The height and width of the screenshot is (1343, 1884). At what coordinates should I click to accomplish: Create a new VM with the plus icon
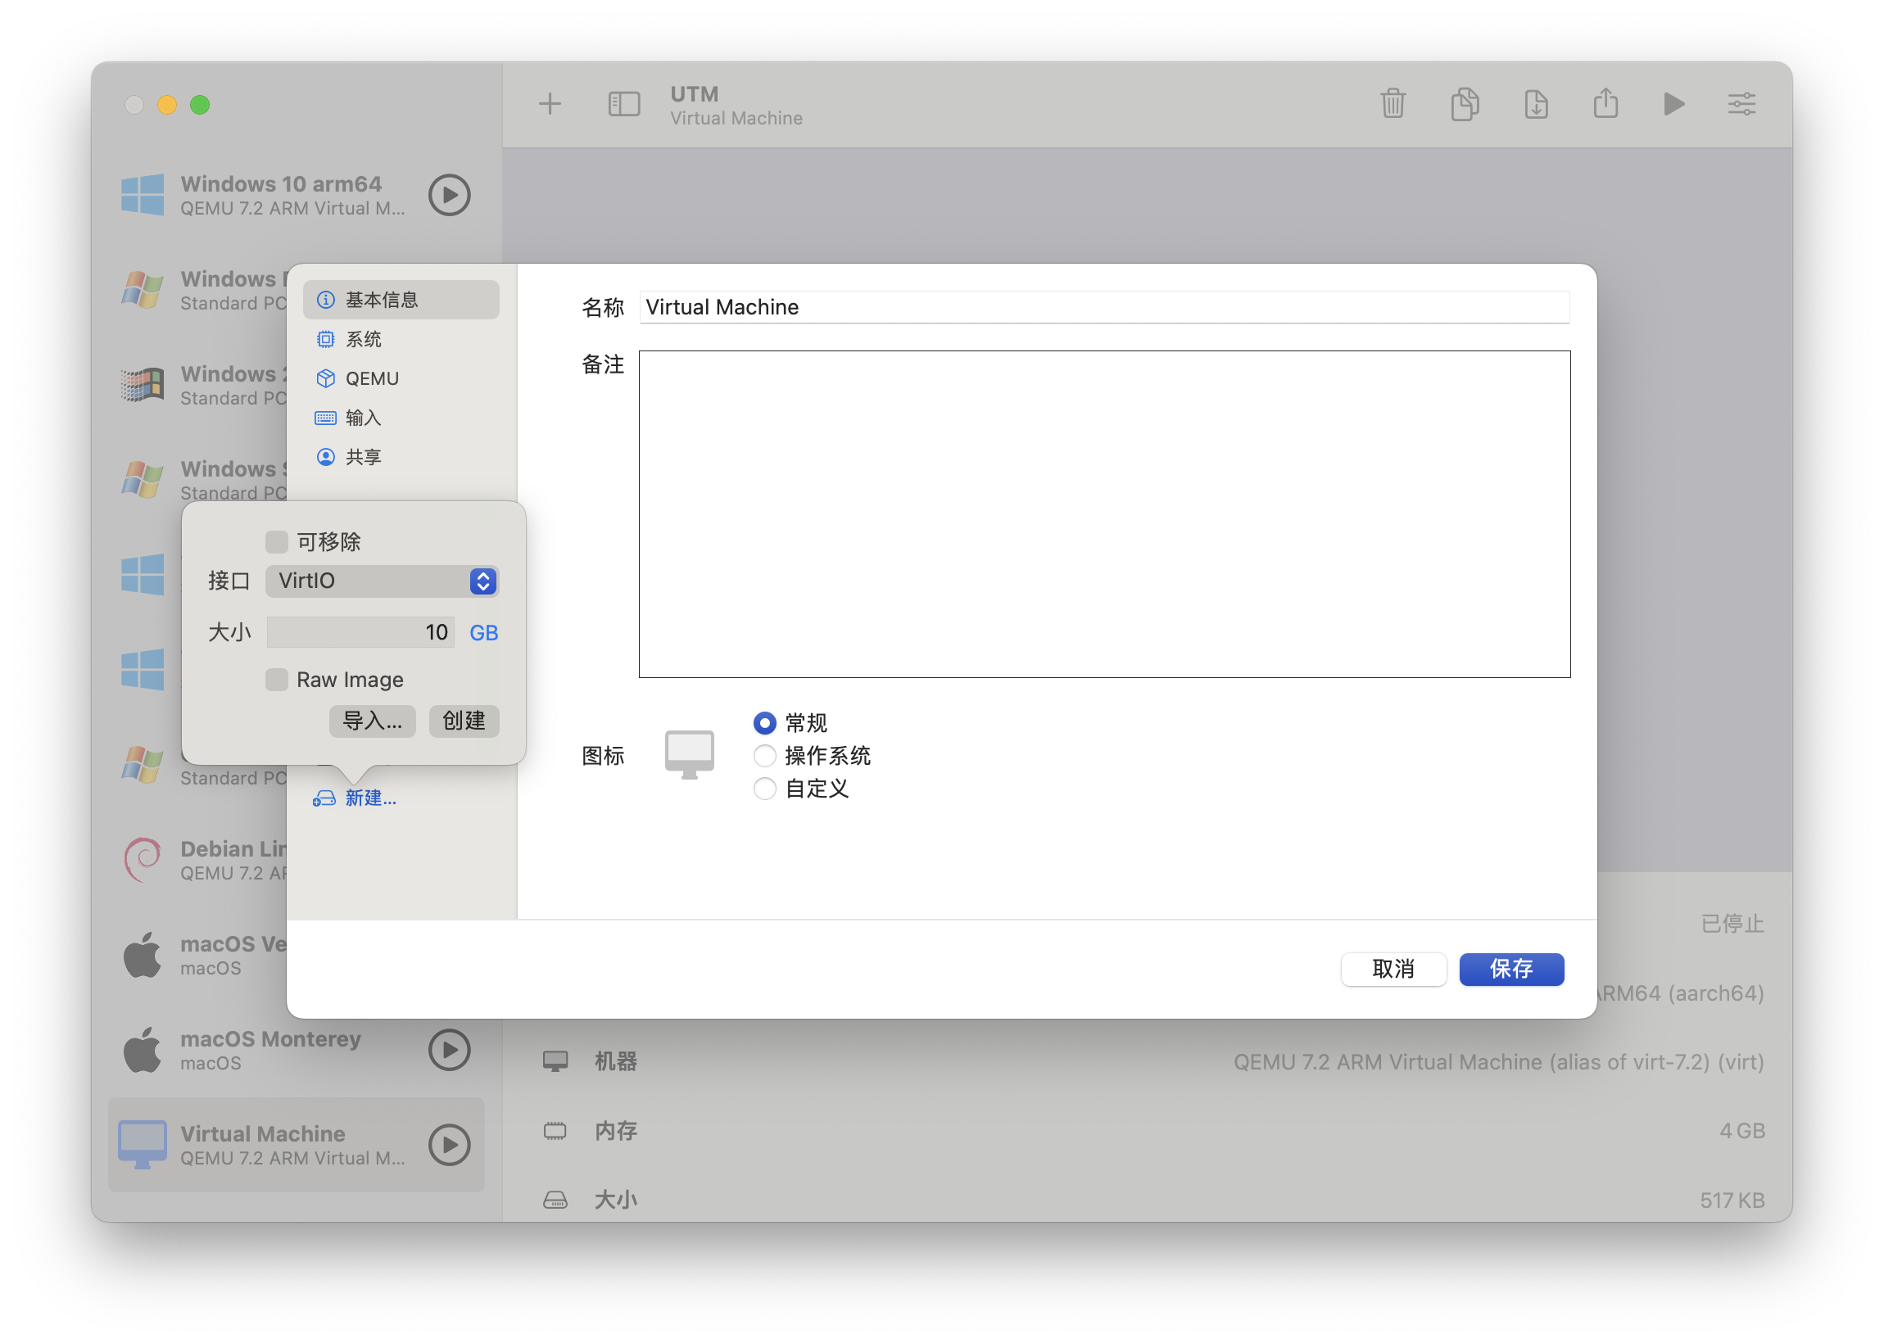pyautogui.click(x=549, y=103)
